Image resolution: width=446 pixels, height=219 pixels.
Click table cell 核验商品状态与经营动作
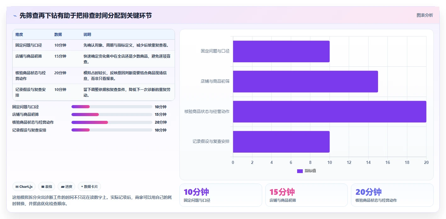[31, 76]
